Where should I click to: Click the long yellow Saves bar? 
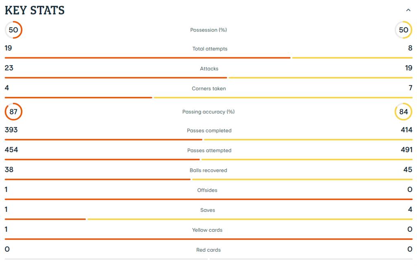click(x=250, y=219)
